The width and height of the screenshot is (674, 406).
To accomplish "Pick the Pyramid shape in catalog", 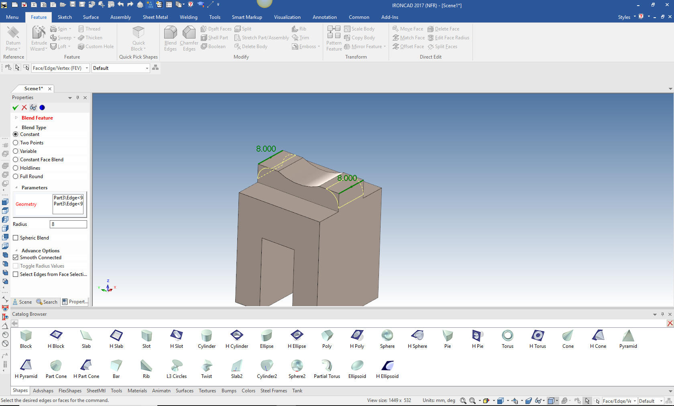I will (x=628, y=336).
